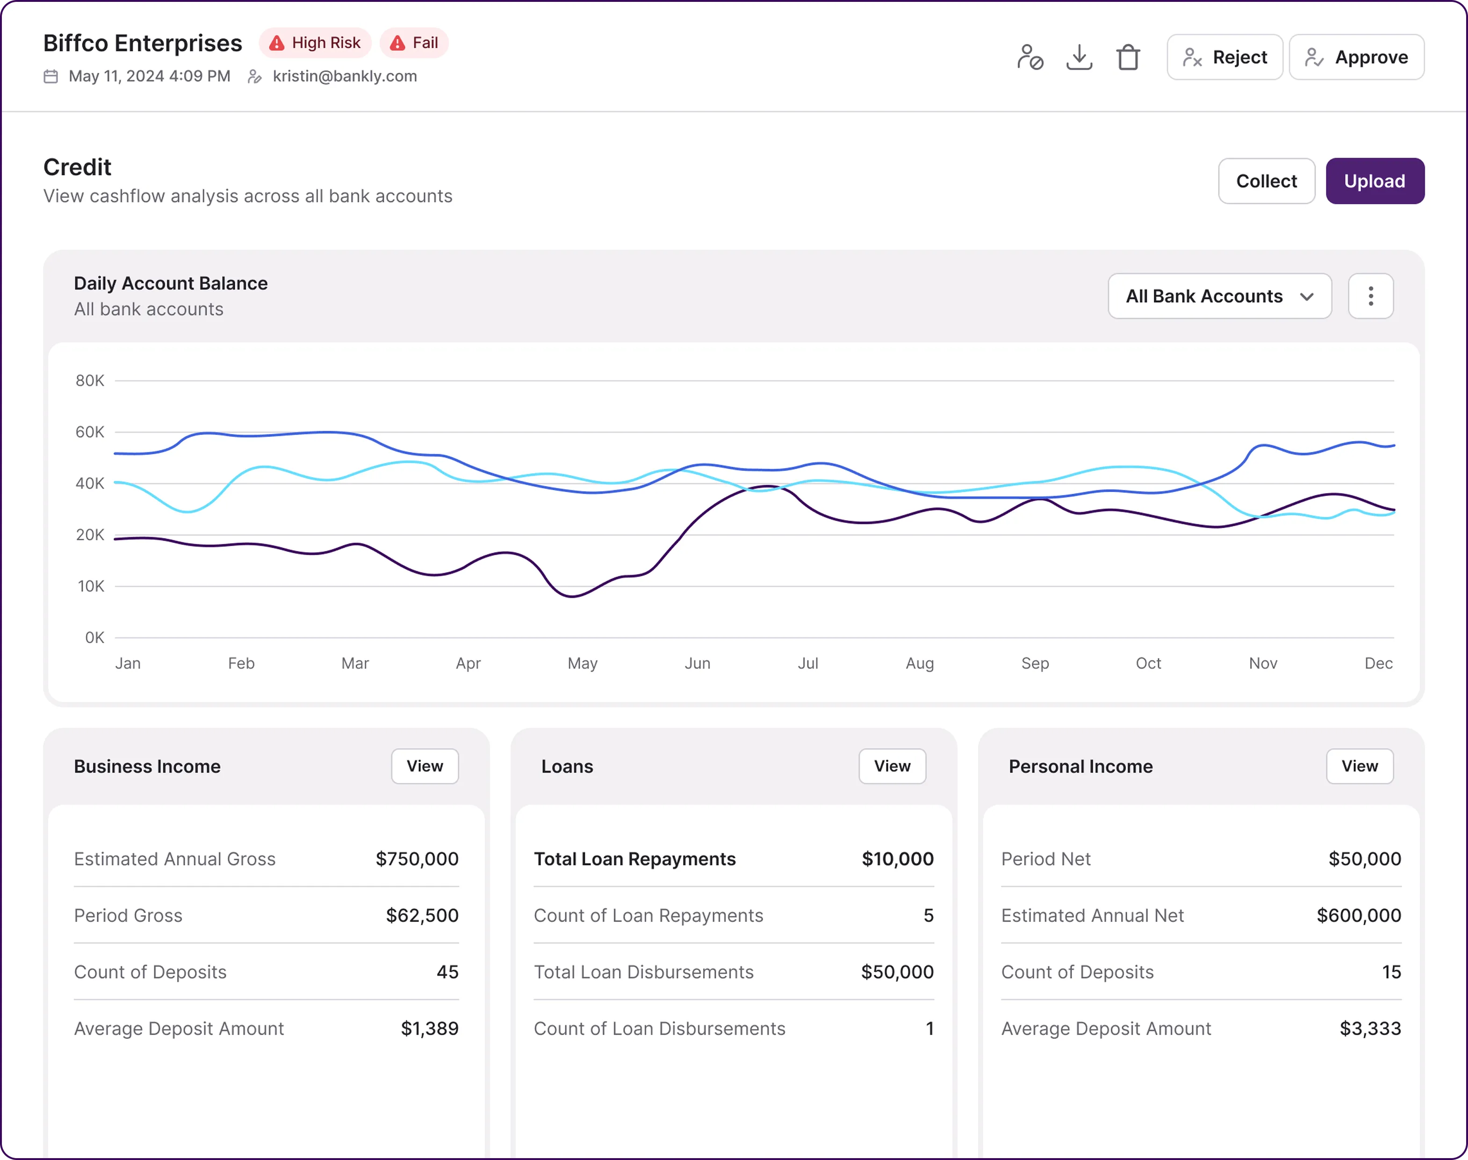Click kristin@bankly.com email address

pyautogui.click(x=345, y=76)
